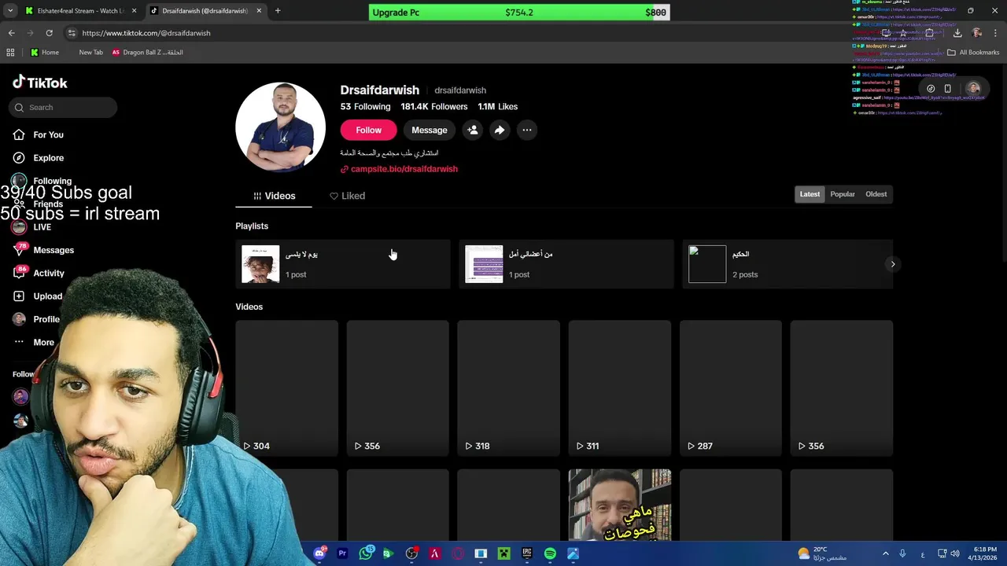This screenshot has height=566, width=1007.
Task: Open All Bookmarks folder
Action: 973,53
